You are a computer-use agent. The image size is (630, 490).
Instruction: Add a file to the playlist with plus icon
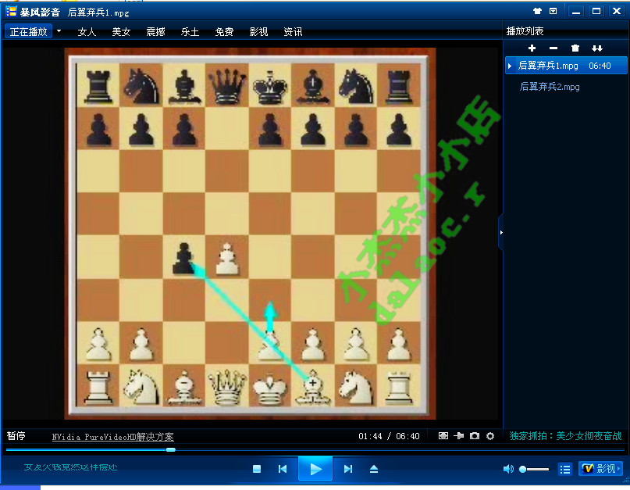[532, 48]
